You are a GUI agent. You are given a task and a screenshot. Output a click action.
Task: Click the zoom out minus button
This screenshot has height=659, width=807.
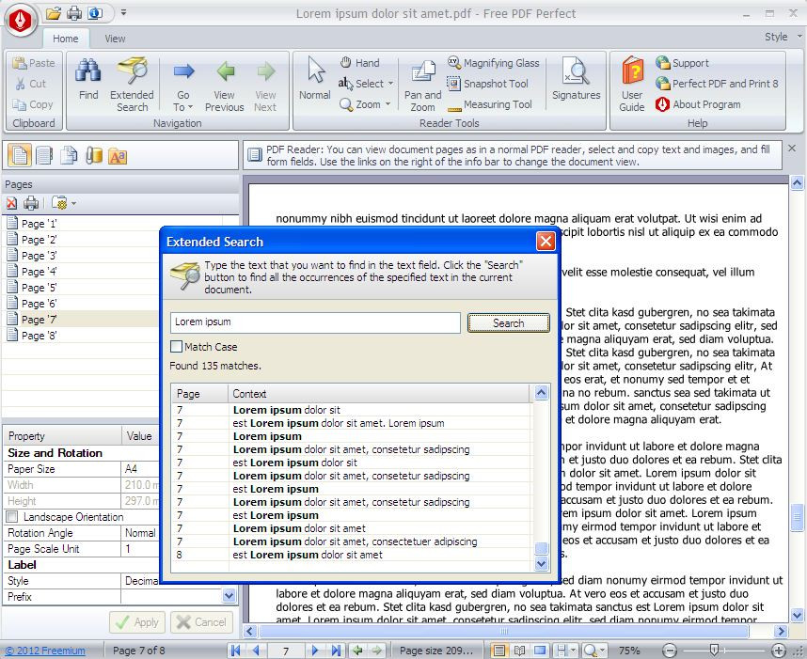[669, 651]
